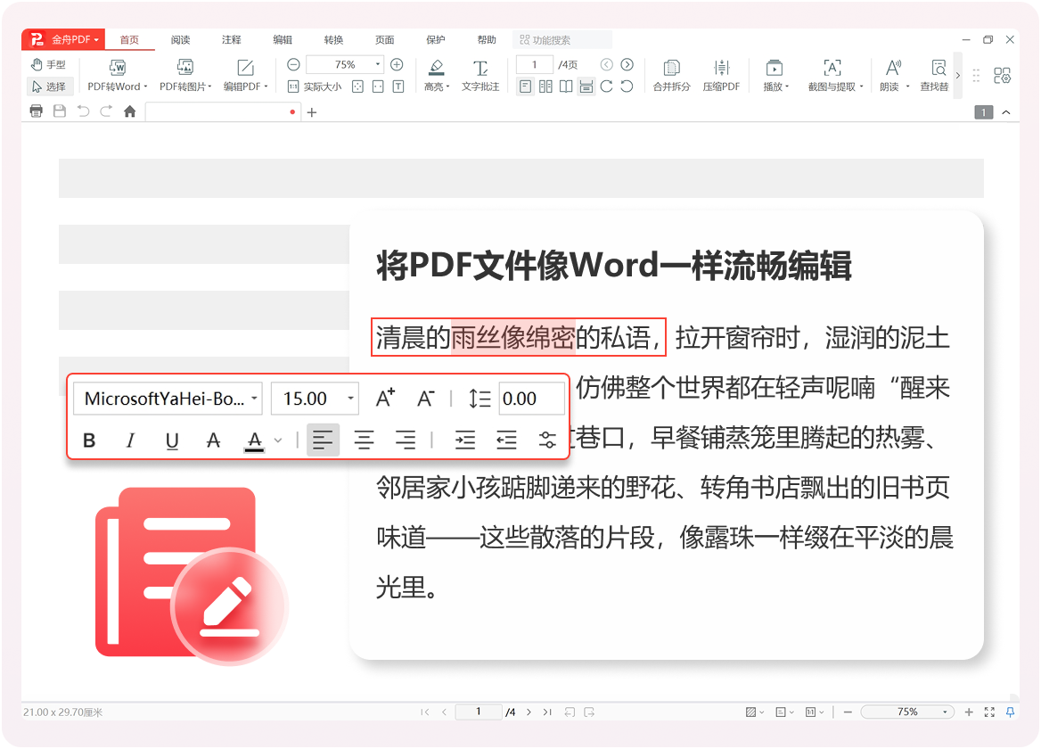
Task: Open the toolbar 75% zoom dropdown
Action: [378, 64]
